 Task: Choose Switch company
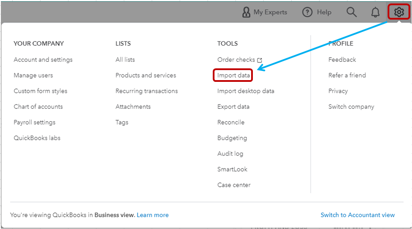(351, 107)
